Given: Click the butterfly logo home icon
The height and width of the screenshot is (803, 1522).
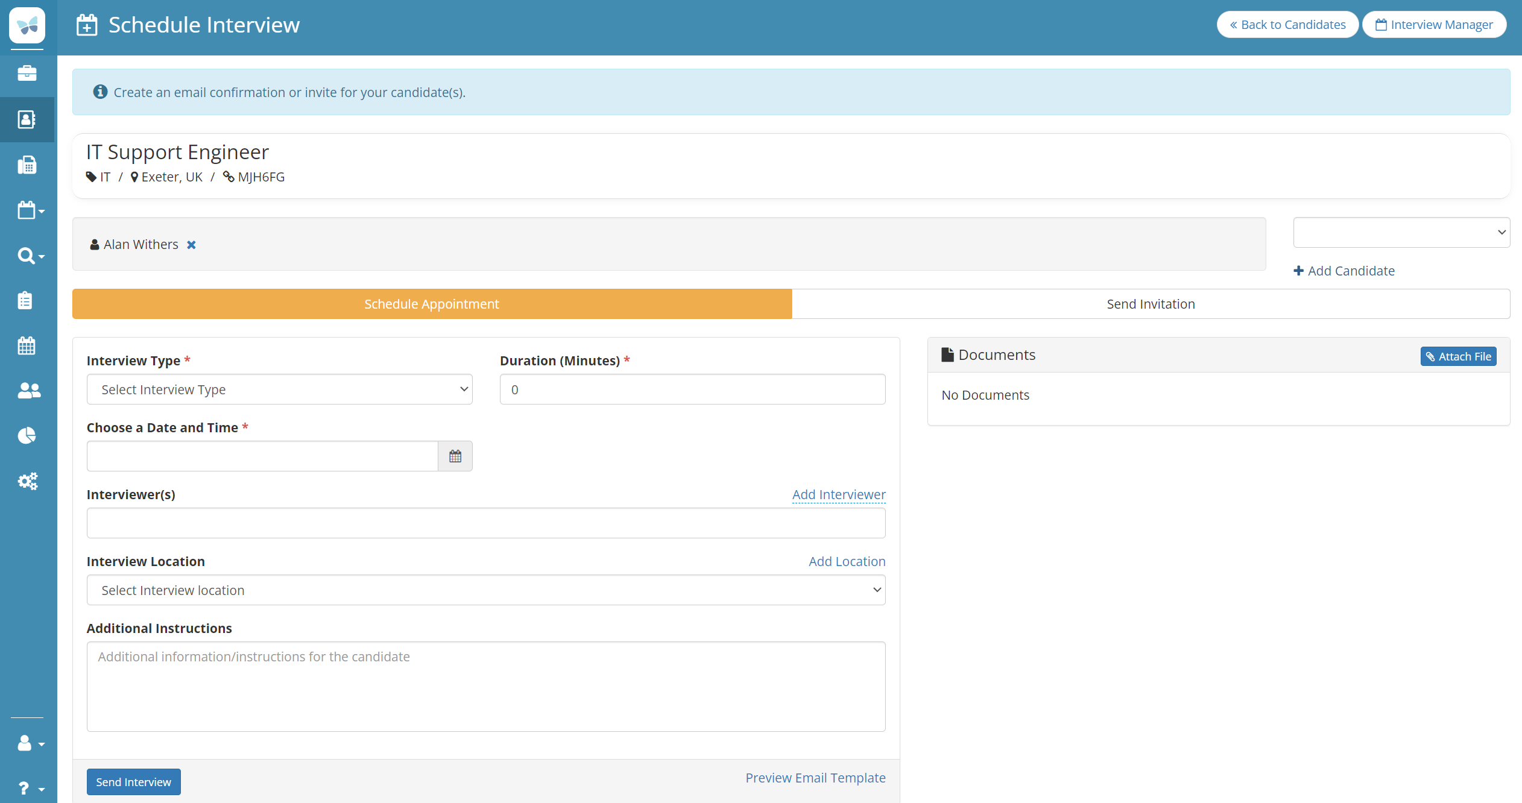Looking at the screenshot, I should point(27,25).
